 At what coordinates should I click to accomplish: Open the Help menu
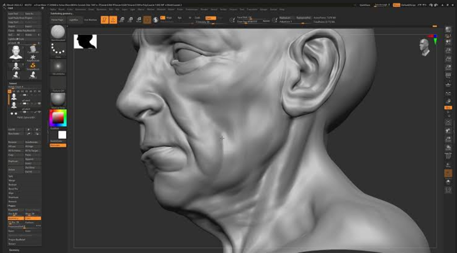tap(282, 9)
